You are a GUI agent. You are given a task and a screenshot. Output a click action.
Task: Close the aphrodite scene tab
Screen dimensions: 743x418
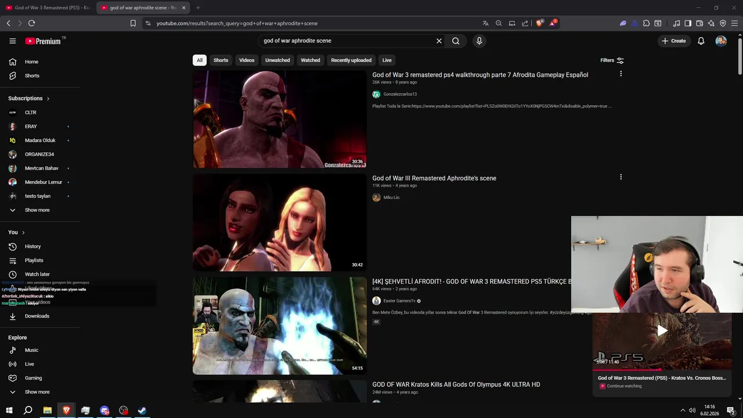click(x=184, y=8)
